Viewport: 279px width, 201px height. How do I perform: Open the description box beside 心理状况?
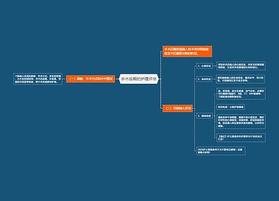click(241, 66)
